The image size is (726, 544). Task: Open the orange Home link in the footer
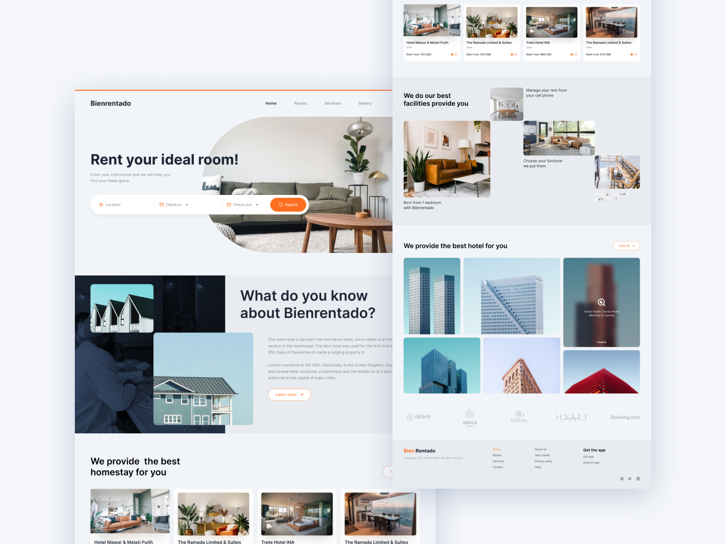[496, 450]
